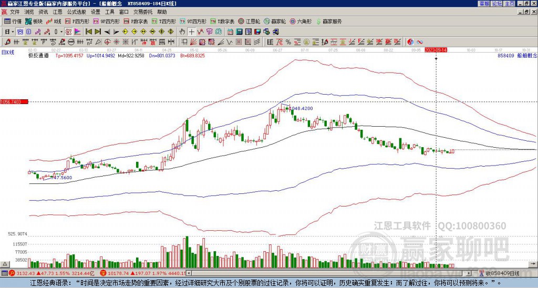The width and height of the screenshot is (538, 288).
Task: Click the save floppy disk icon
Action: coord(257,32)
